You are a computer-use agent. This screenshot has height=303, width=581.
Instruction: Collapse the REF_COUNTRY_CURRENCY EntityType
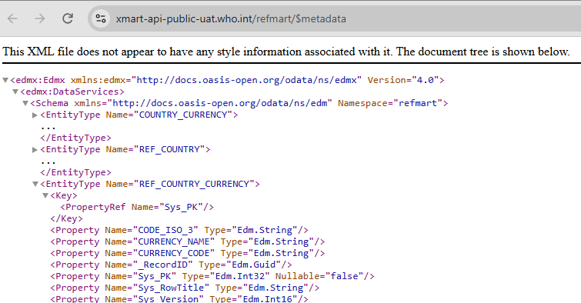pyautogui.click(x=35, y=184)
